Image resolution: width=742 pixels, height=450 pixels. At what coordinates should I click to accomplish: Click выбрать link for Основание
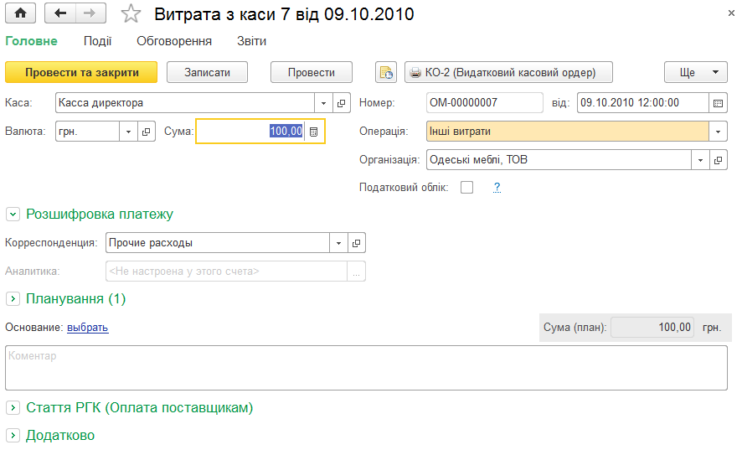click(x=88, y=328)
